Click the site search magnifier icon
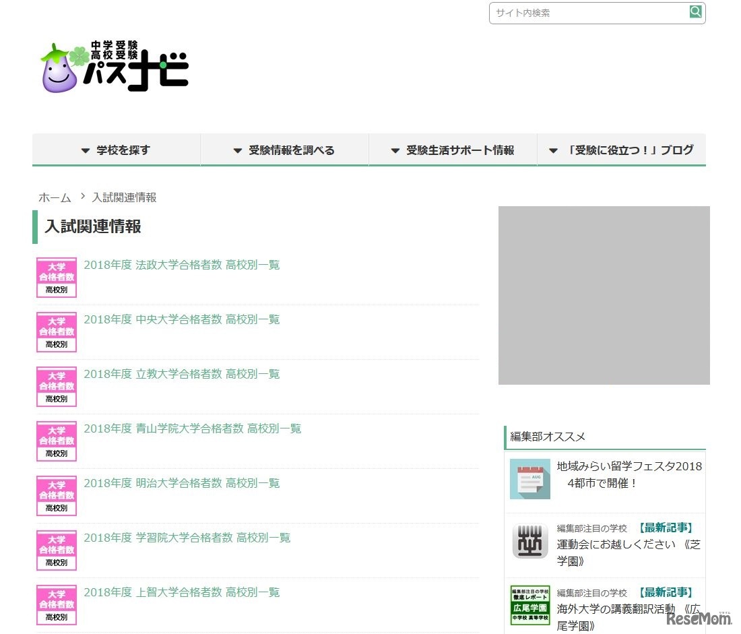This screenshot has height=634, width=741. point(695,11)
